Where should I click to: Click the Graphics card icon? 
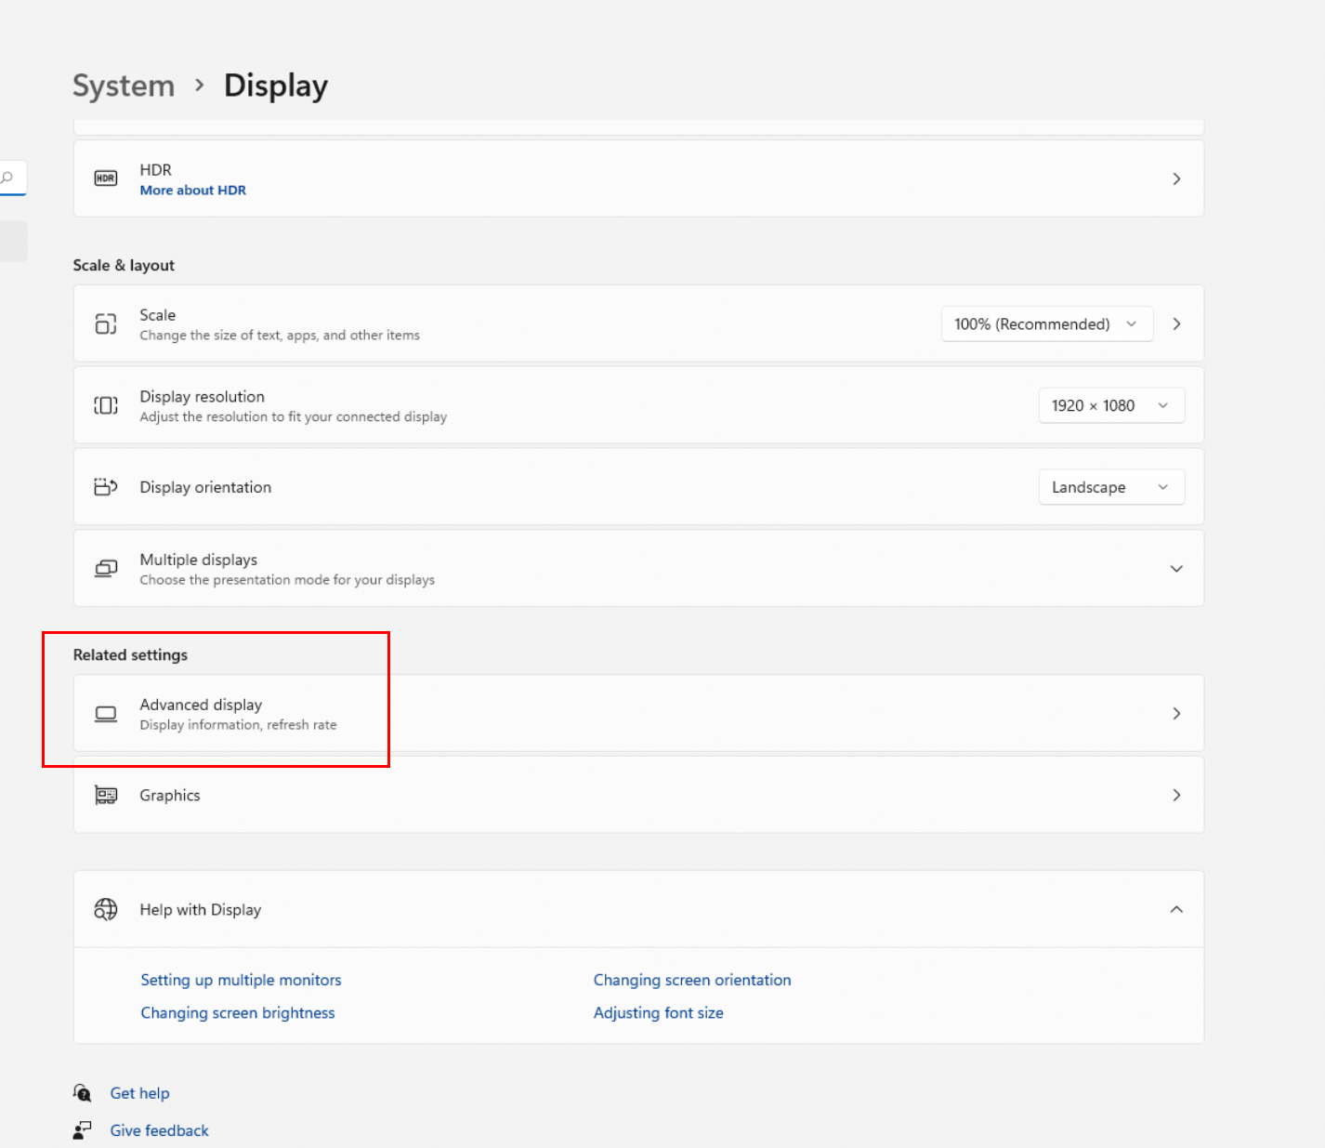(x=106, y=796)
